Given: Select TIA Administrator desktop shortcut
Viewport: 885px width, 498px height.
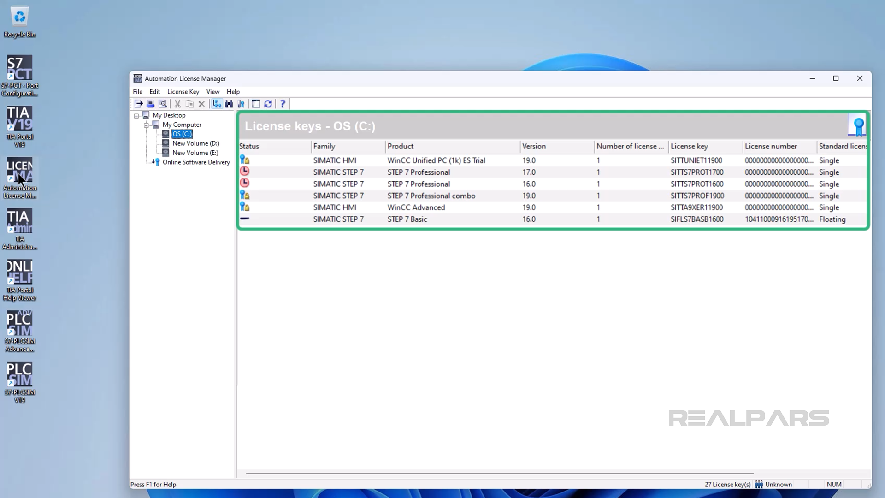Looking at the screenshot, I should pyautogui.click(x=19, y=230).
